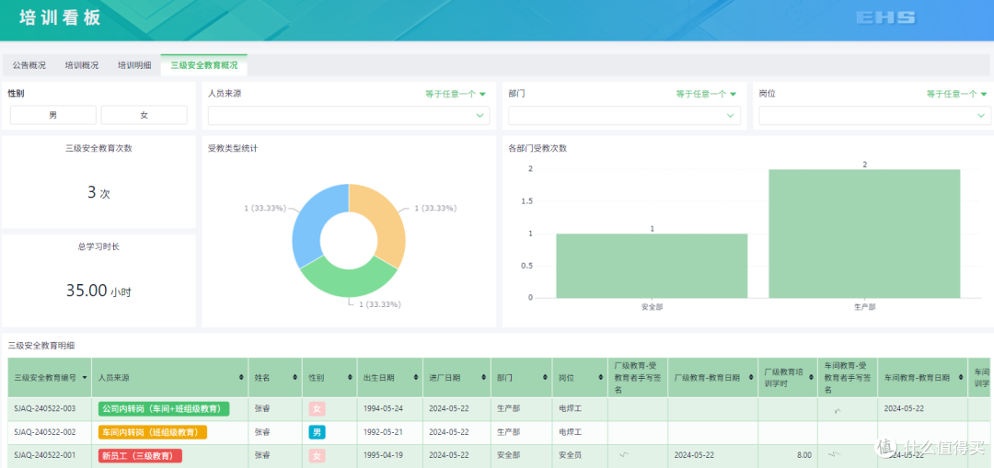
Task: Sort by 进厂日期 column sort icon
Action: coord(484,378)
